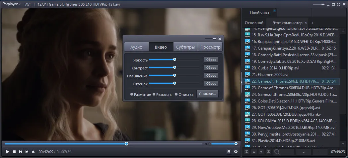
Task: Click the Снимок... button
Action: (208, 94)
